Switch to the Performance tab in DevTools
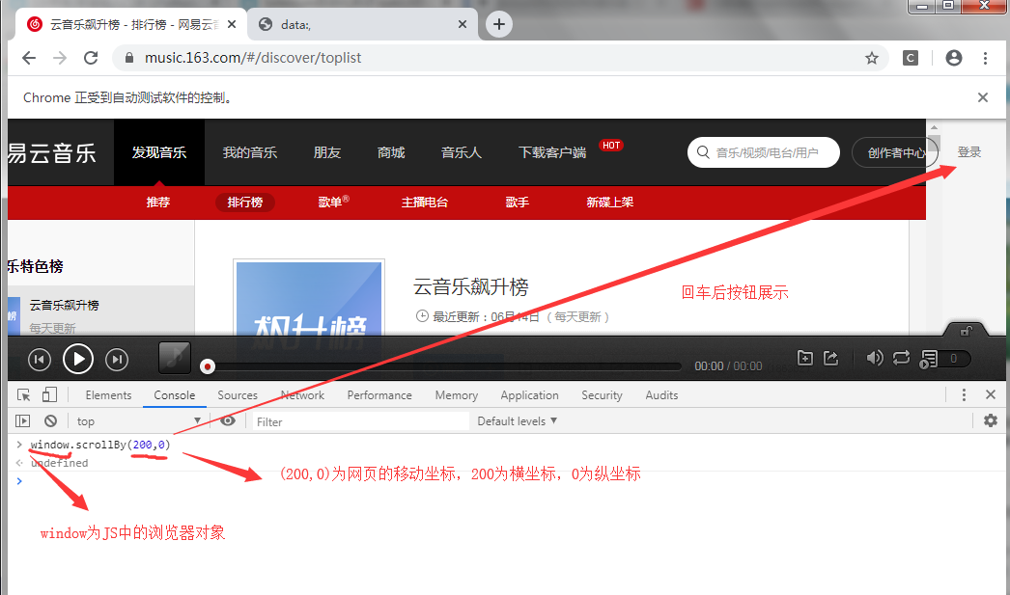This screenshot has width=1010, height=595. point(379,395)
